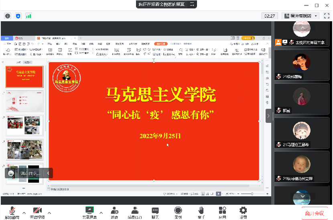
Task: Open the Apps icon in the toolbar
Action: (x=222, y=211)
